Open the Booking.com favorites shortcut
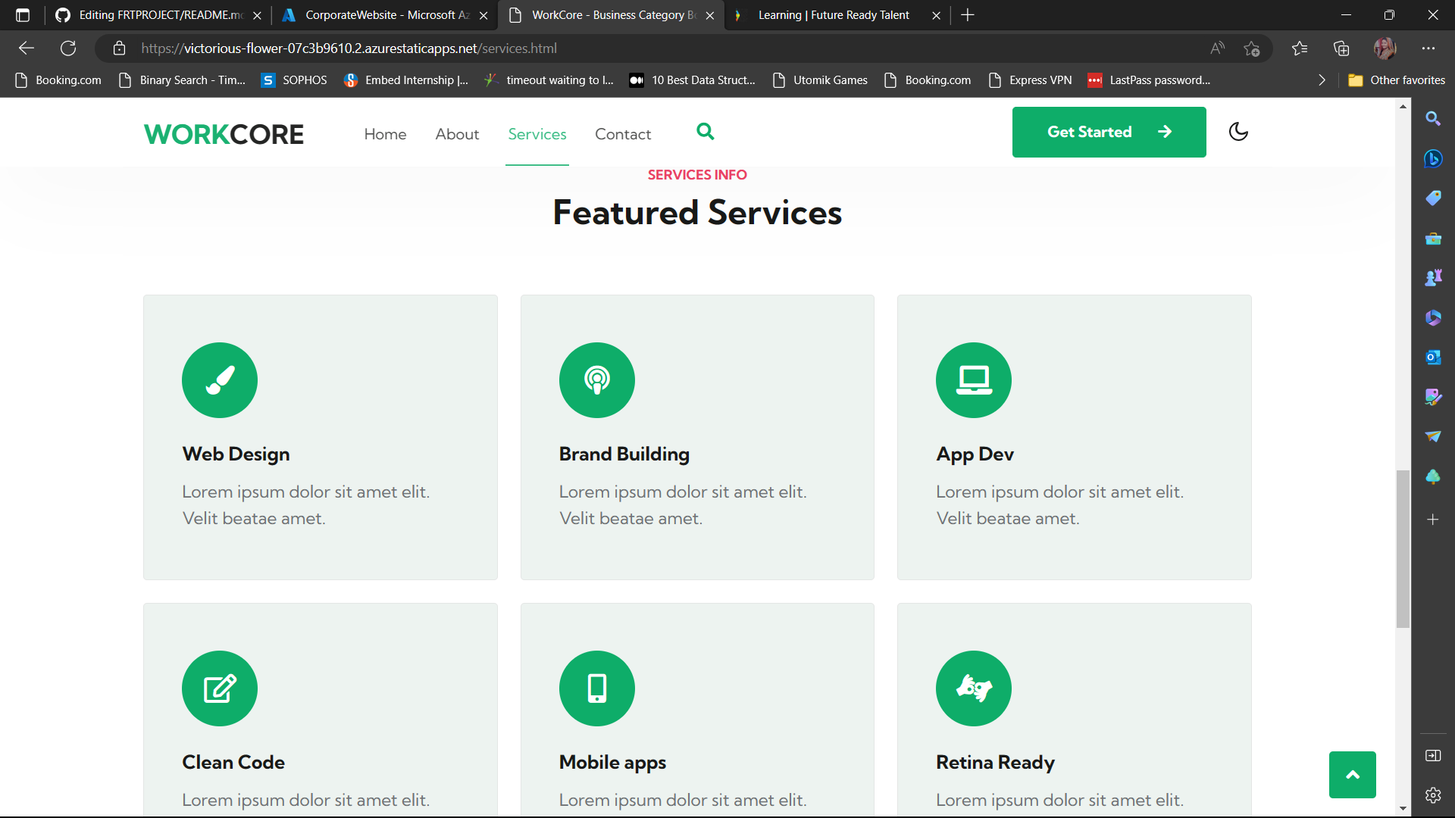Viewport: 1455px width, 818px height. 58,80
